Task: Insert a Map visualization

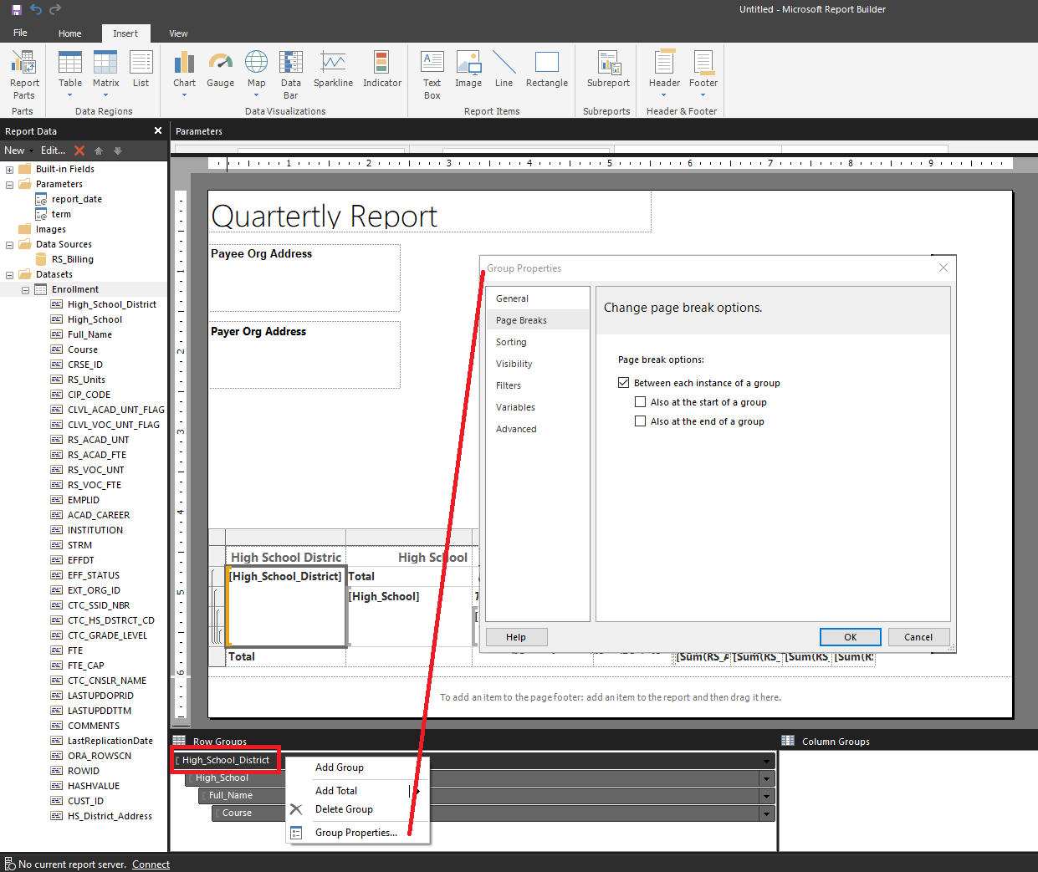Action: 256,74
